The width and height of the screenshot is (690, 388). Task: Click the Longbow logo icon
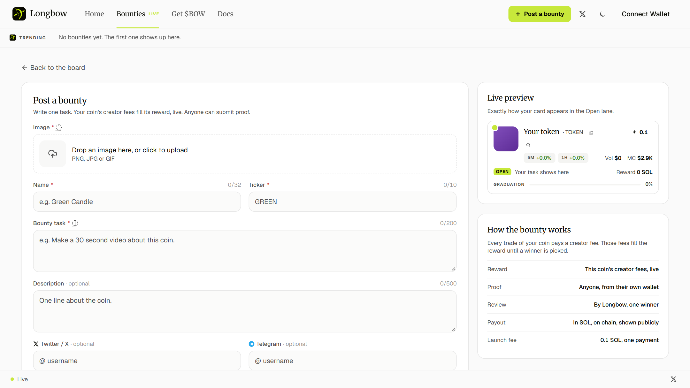pos(19,14)
